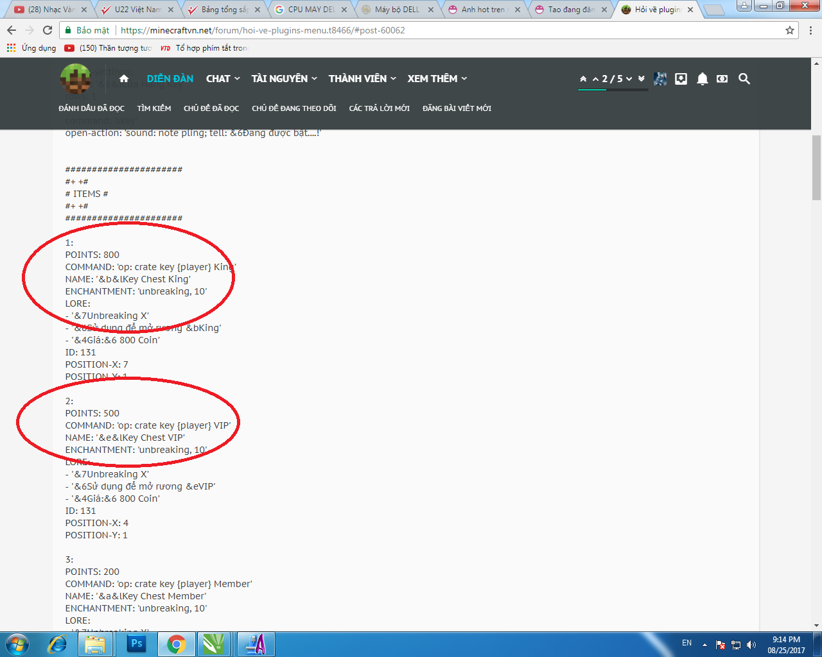Switch to Chrome in the taskbar
This screenshot has height=657, width=822.
pos(177,644)
